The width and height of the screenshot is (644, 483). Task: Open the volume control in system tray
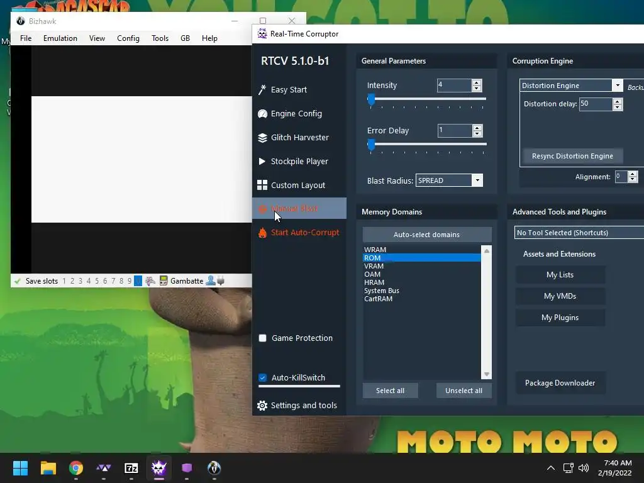pyautogui.click(x=583, y=468)
